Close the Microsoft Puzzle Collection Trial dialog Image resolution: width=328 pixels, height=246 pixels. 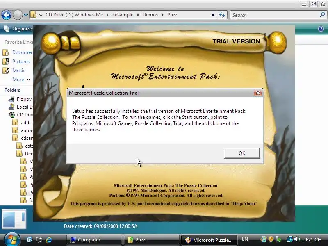click(x=258, y=93)
